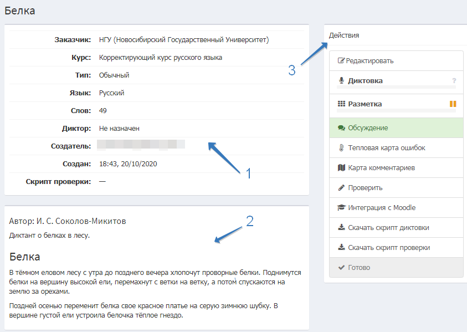Click the map icon for Карта комментариев

(x=341, y=168)
